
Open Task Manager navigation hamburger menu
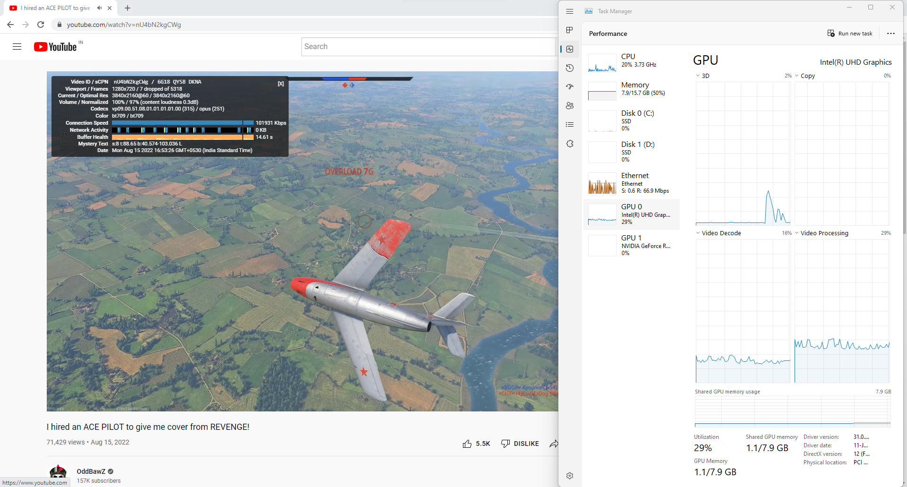570,11
